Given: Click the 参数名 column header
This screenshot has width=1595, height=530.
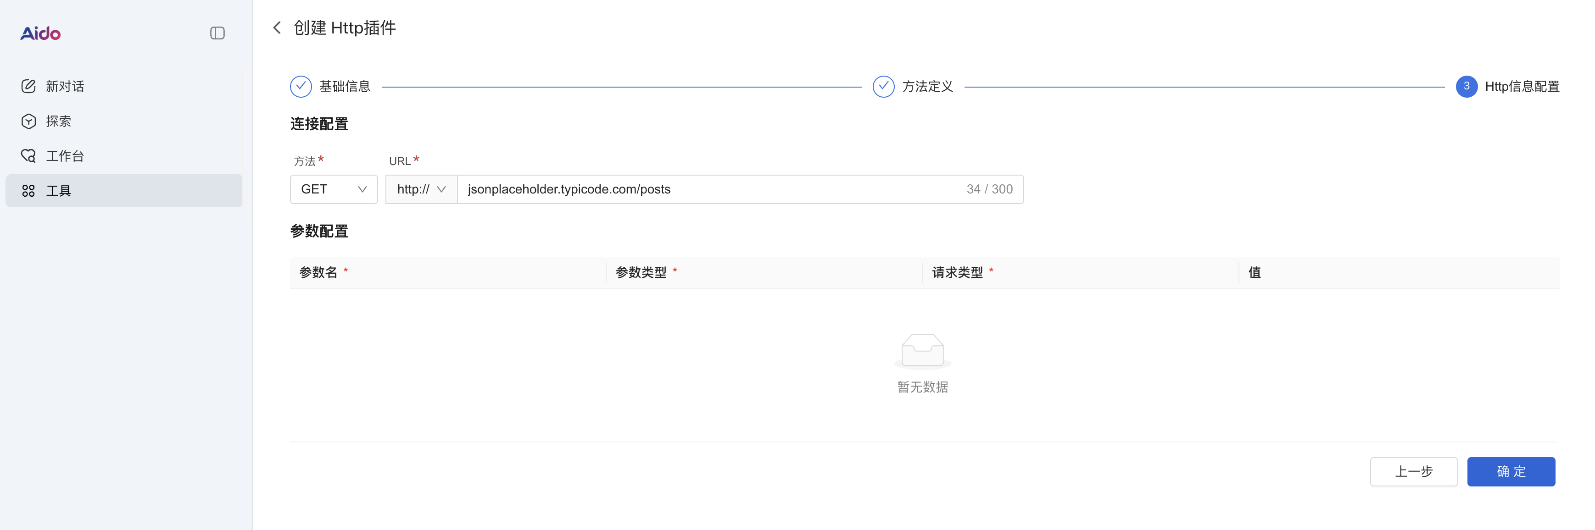Looking at the screenshot, I should coord(319,272).
